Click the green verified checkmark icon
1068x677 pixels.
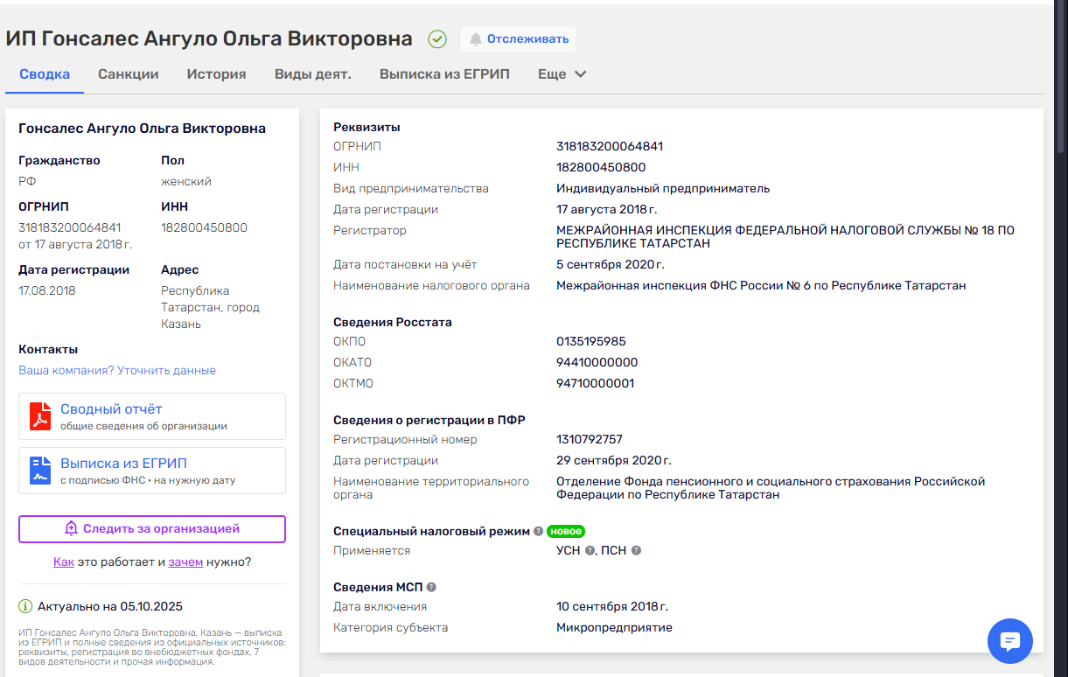point(437,39)
